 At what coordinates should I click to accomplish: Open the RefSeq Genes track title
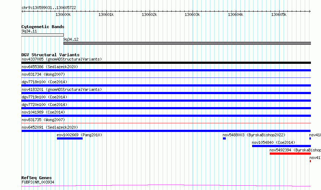tap(36, 178)
